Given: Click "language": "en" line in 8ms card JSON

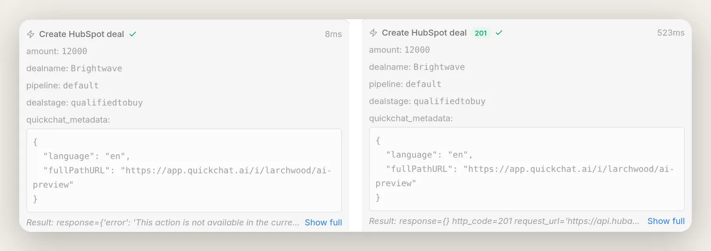Looking at the screenshot, I should (x=86, y=156).
